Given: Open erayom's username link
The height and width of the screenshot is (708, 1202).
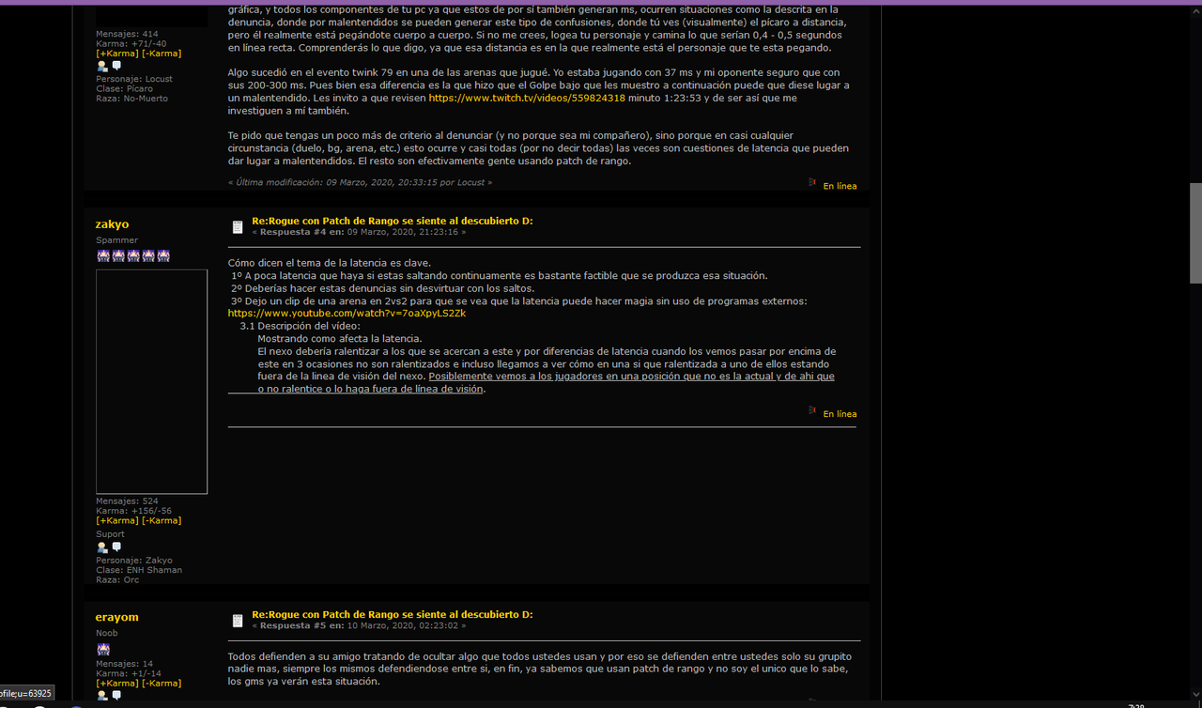Looking at the screenshot, I should click(116, 617).
